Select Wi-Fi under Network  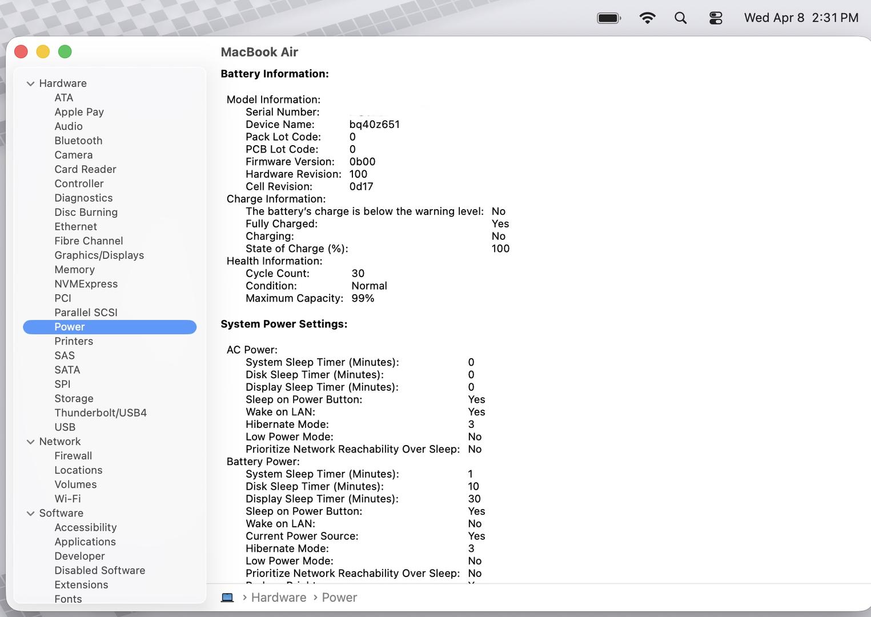(67, 499)
